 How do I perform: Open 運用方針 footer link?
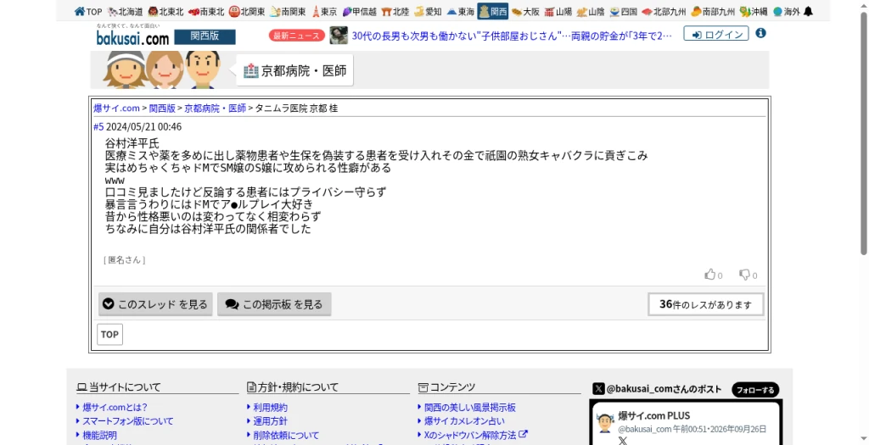tap(271, 421)
